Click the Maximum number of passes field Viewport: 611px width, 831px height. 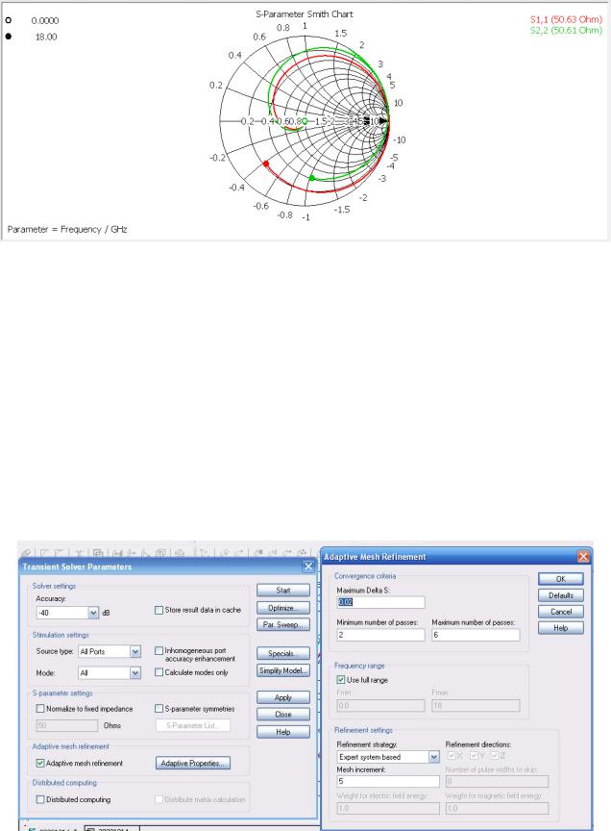click(476, 635)
